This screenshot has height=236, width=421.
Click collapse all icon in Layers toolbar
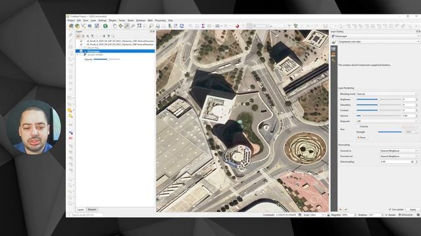click(x=109, y=36)
